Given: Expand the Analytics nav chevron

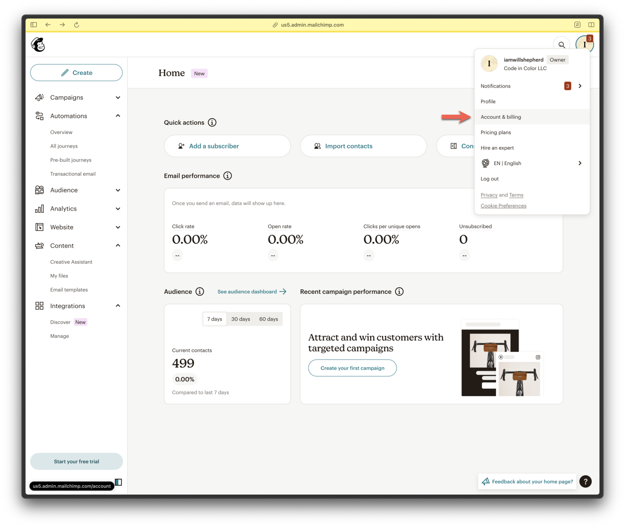Looking at the screenshot, I should point(118,208).
